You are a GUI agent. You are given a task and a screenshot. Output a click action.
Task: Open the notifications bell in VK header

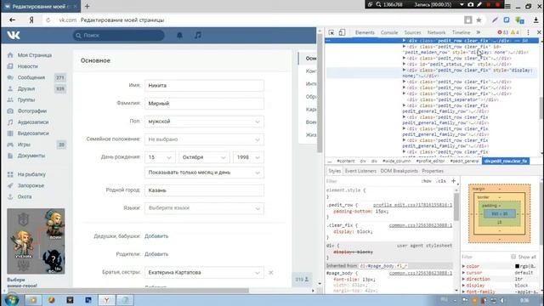click(x=179, y=35)
